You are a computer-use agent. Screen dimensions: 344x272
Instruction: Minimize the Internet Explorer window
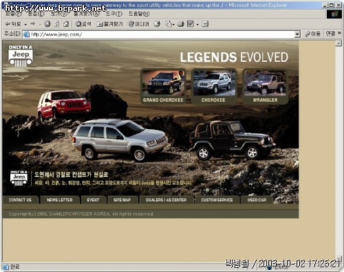(x=325, y=5)
